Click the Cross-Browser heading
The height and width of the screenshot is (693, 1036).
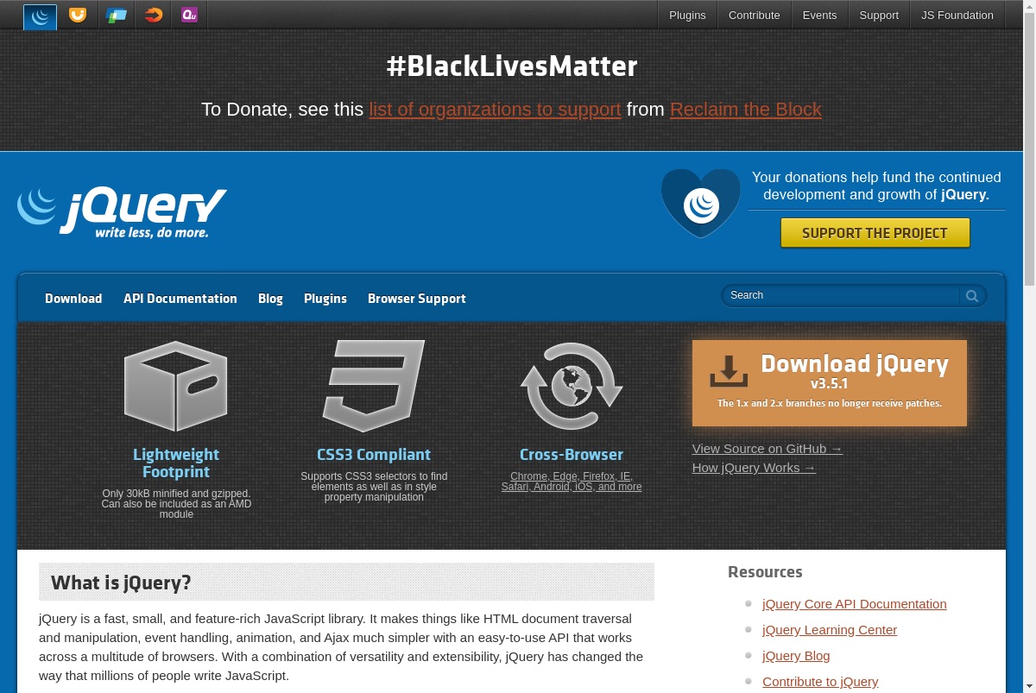click(572, 455)
